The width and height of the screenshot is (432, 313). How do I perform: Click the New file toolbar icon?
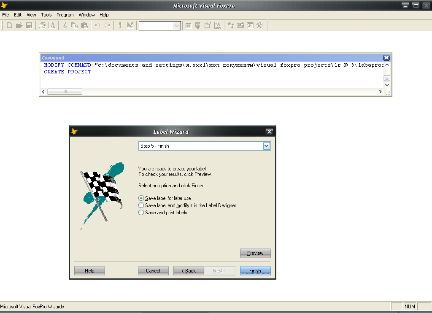[9, 26]
